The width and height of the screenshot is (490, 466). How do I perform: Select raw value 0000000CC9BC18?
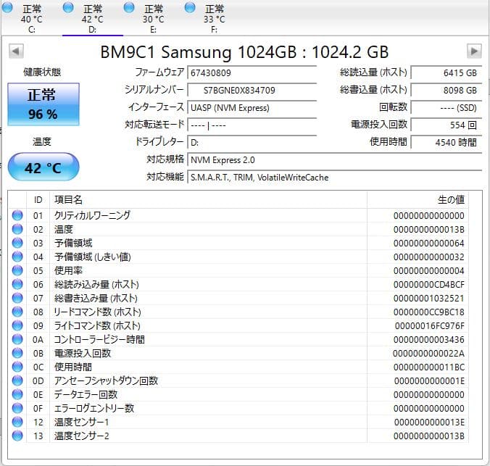[429, 312]
